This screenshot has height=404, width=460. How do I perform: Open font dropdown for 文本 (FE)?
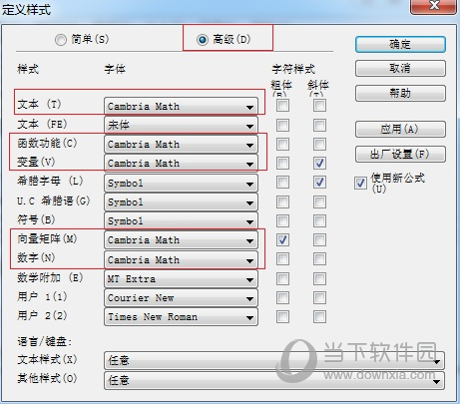[x=181, y=126]
